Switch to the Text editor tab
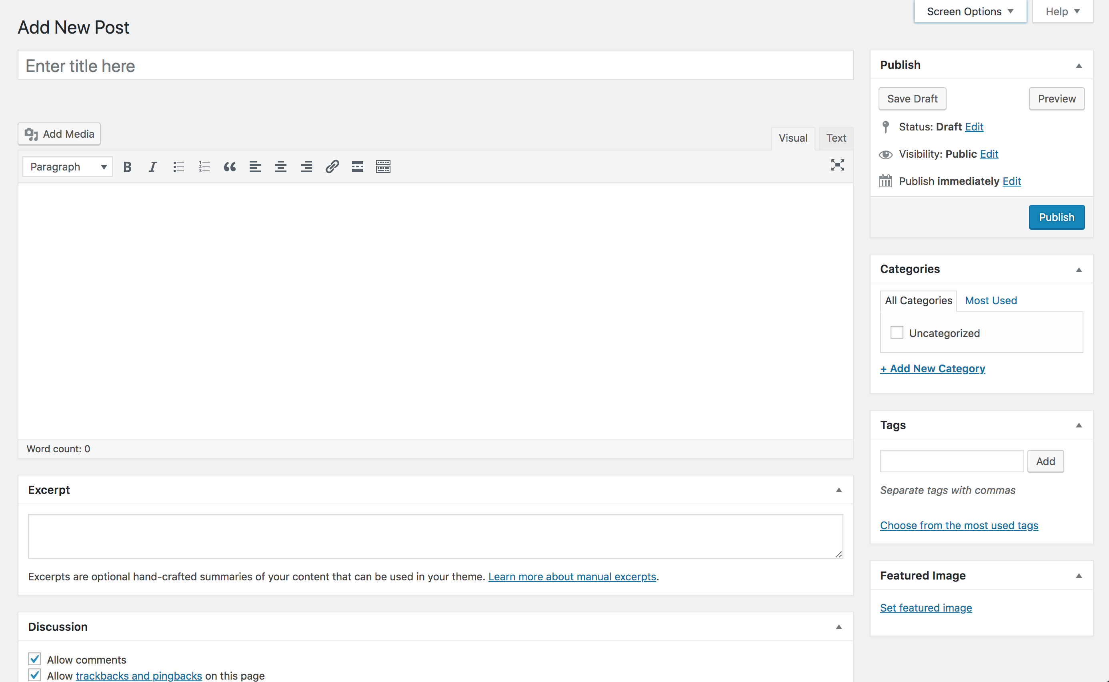Screen dimensions: 1109x682 coord(836,138)
